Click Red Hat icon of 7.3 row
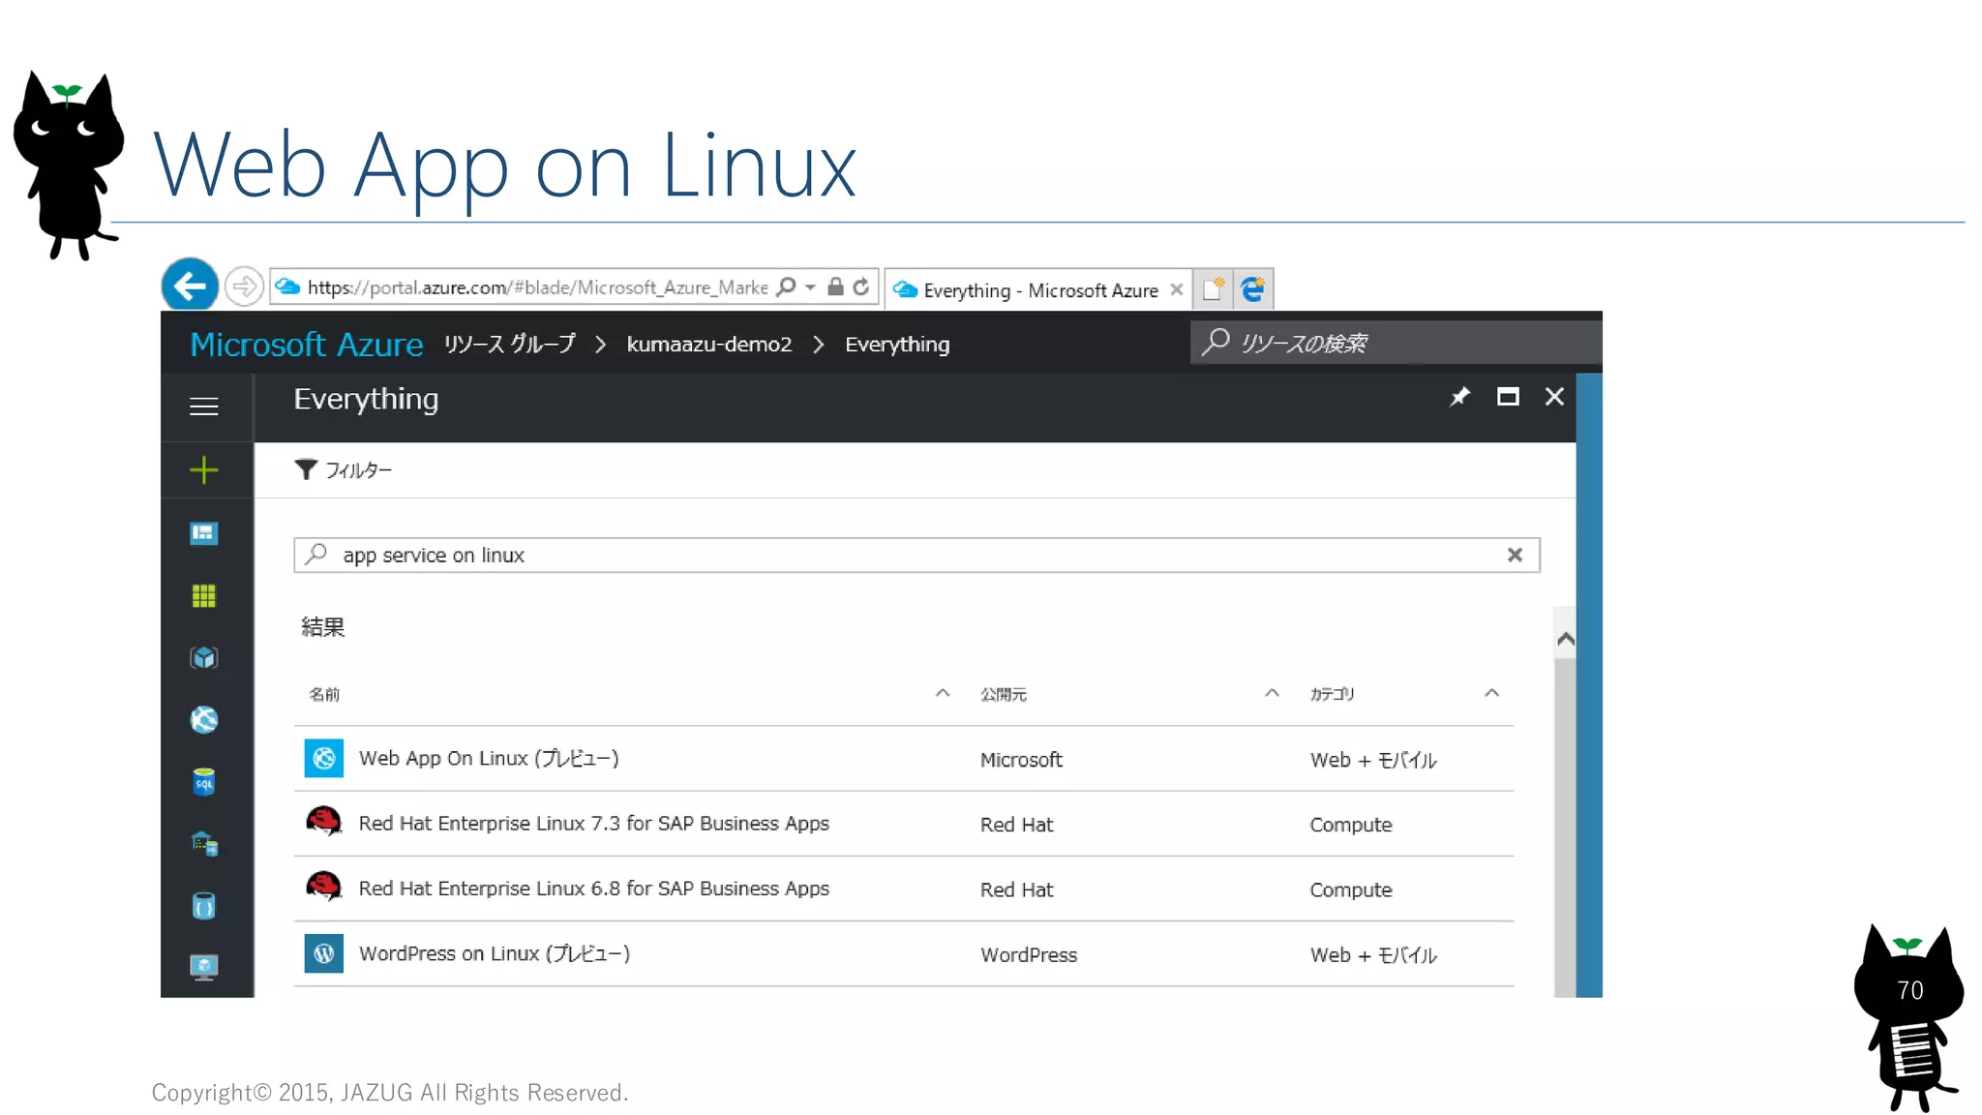 324,822
